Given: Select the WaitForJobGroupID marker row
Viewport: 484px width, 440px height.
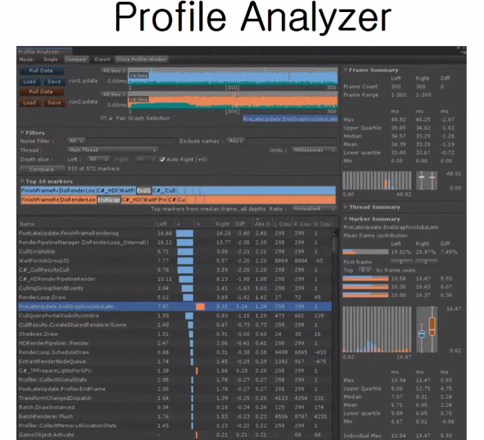Looking at the screenshot, I should point(175,260).
